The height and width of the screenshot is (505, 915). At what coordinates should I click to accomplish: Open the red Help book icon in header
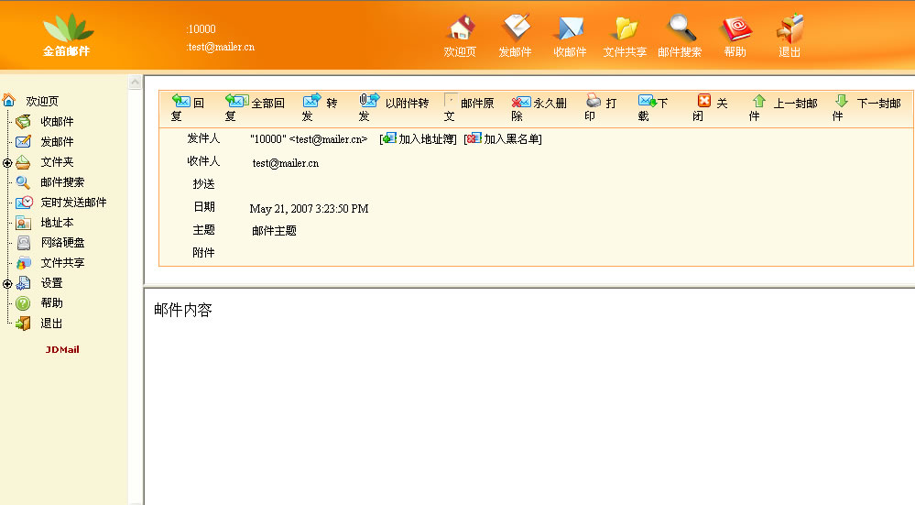[x=735, y=29]
